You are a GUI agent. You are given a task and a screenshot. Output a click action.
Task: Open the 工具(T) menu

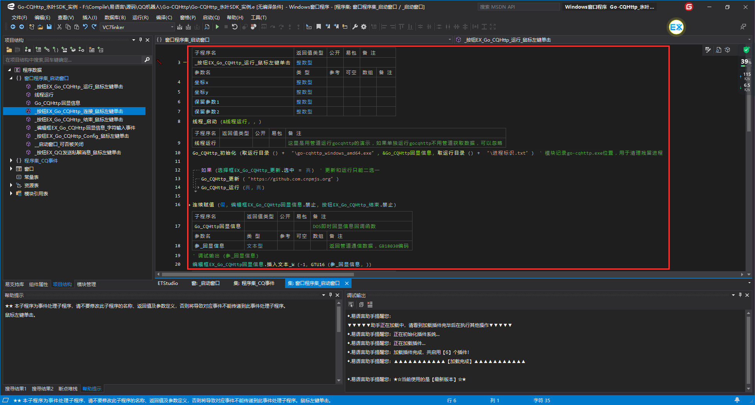coord(259,18)
